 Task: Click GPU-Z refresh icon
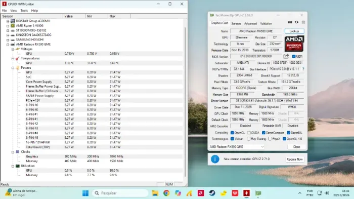297,22
